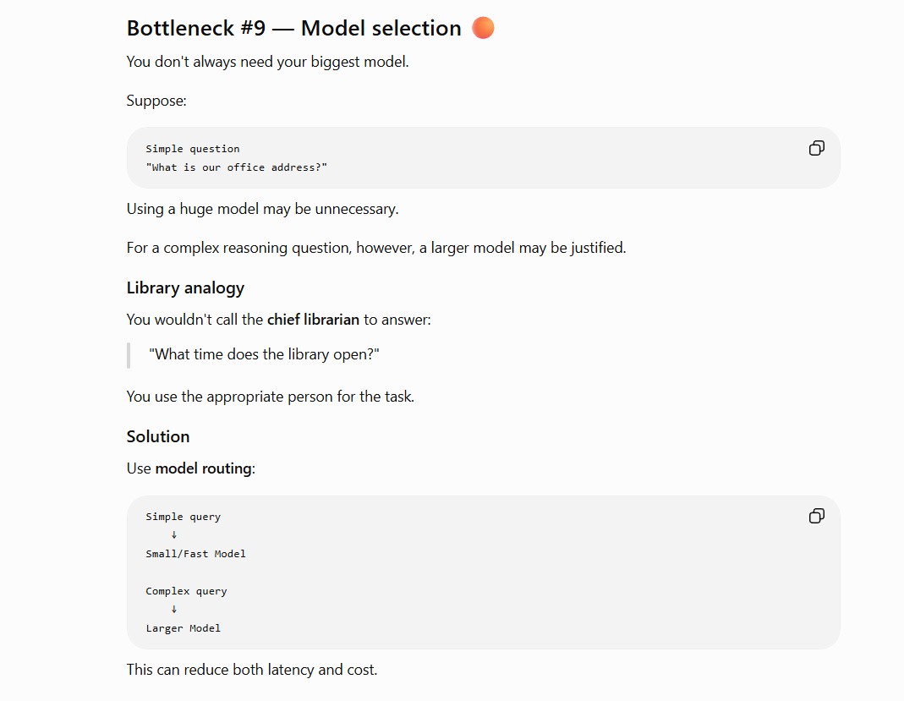The image size is (904, 701).
Task: Copy the "Simple question" code block
Action: click(x=816, y=148)
